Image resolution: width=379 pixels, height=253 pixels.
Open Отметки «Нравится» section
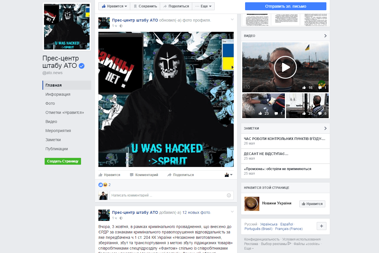(65, 112)
